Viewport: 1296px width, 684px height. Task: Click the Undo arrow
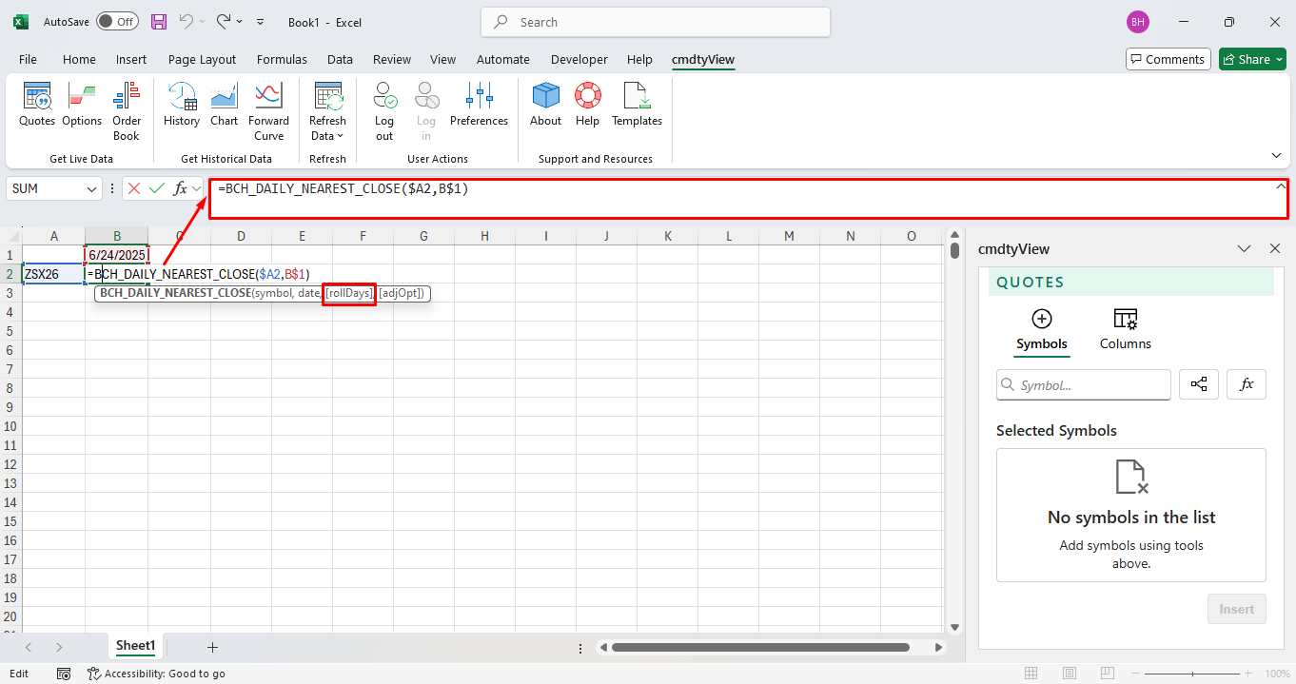(187, 22)
